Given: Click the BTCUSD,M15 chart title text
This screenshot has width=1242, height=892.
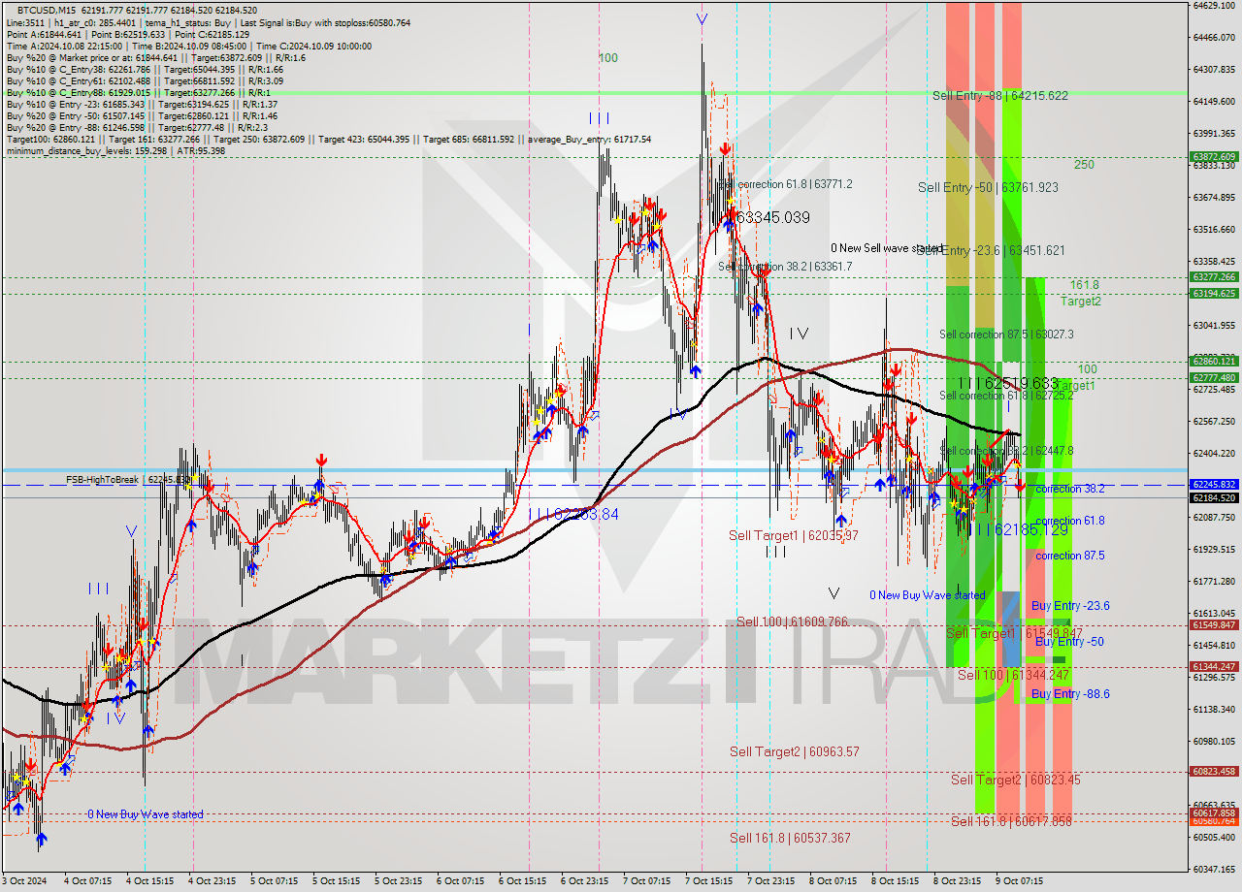Looking at the screenshot, I should click(49, 9).
